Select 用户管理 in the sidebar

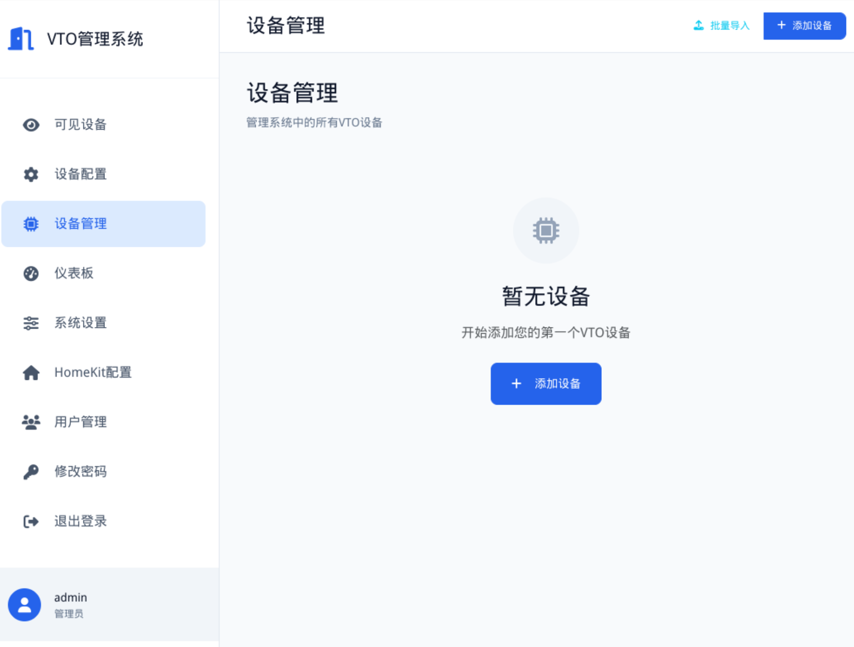80,422
